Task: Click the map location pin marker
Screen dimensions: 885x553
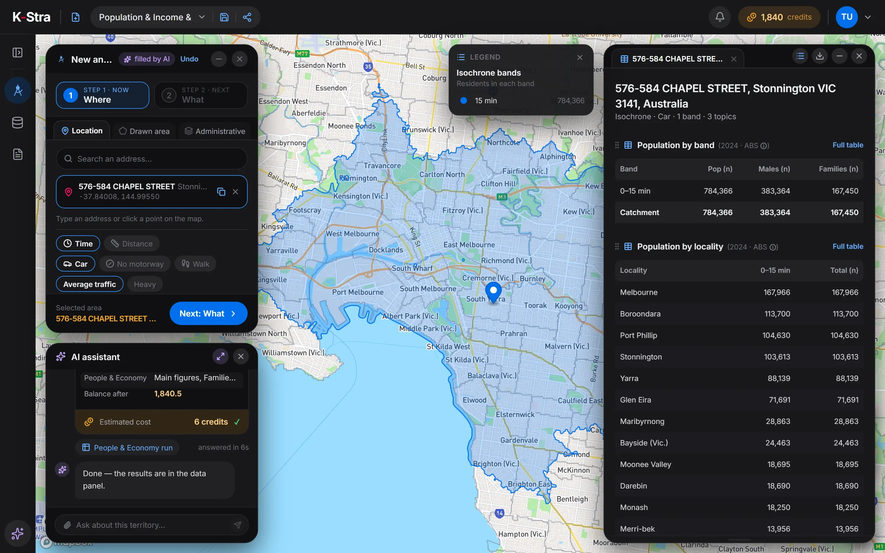Action: (493, 292)
